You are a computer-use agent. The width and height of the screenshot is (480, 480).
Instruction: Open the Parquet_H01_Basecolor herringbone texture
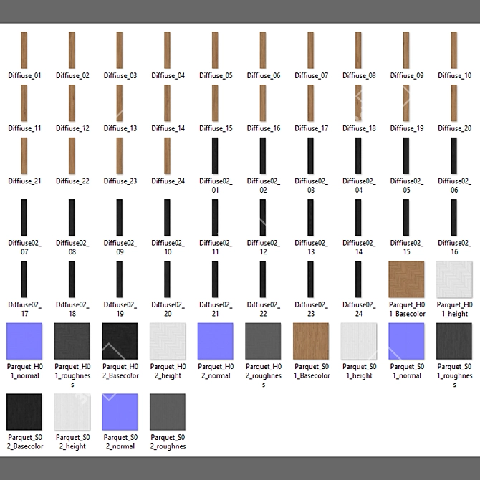406,279
